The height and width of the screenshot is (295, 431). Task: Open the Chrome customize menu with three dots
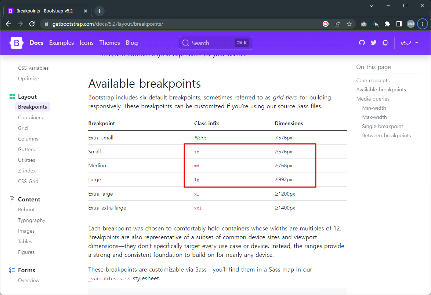[422, 24]
